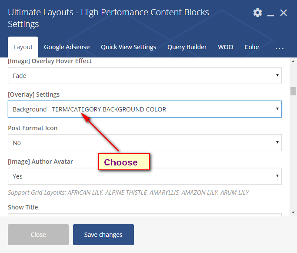
Task: Expand the Overlay Hover Effect dropdown set to Fade
Action: pyautogui.click(x=144, y=76)
